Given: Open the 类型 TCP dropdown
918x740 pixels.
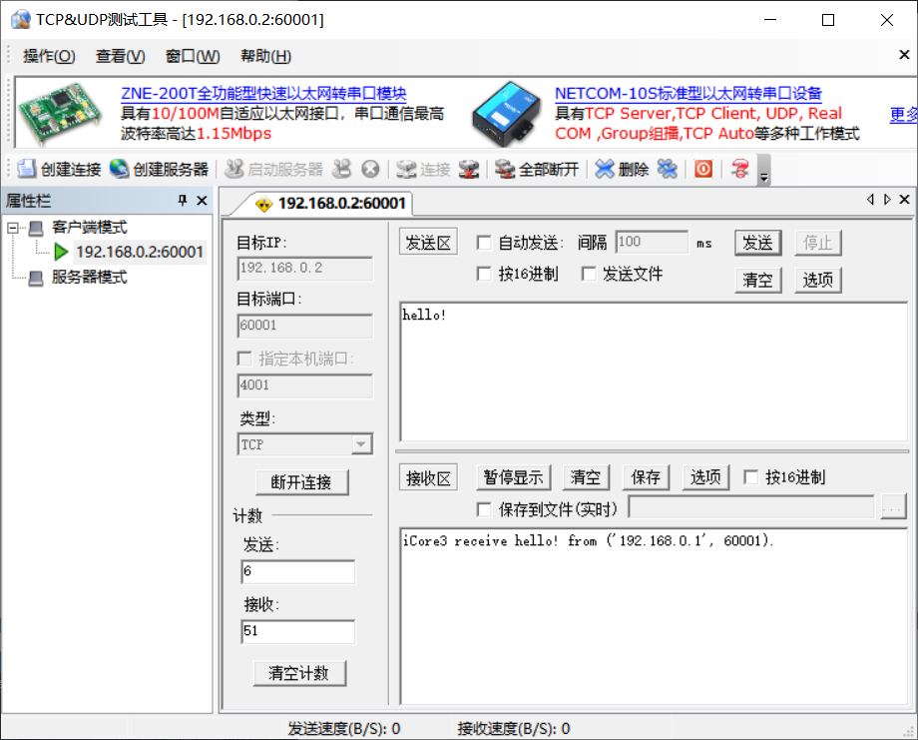Looking at the screenshot, I should 361,444.
